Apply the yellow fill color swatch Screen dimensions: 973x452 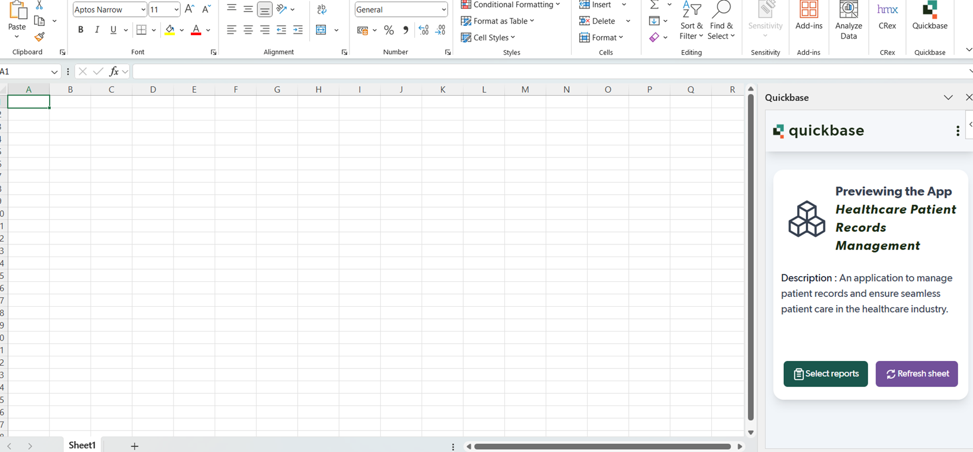(x=170, y=30)
